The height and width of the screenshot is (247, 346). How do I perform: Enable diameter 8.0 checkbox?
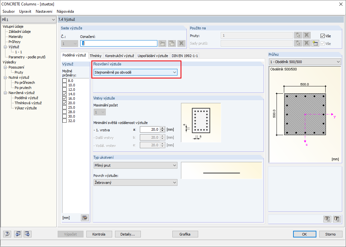tap(64, 81)
